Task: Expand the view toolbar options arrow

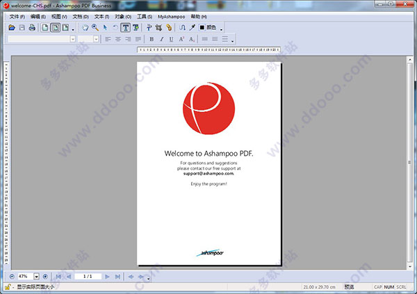Action: coord(73,29)
